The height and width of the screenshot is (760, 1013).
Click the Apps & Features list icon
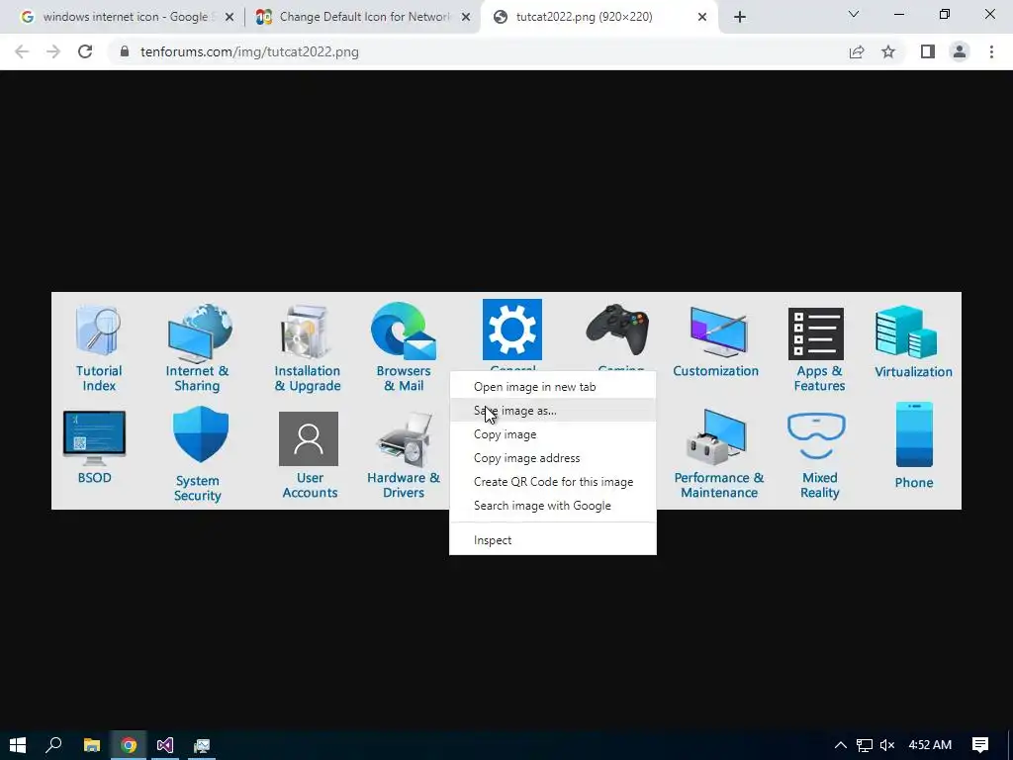pos(816,333)
